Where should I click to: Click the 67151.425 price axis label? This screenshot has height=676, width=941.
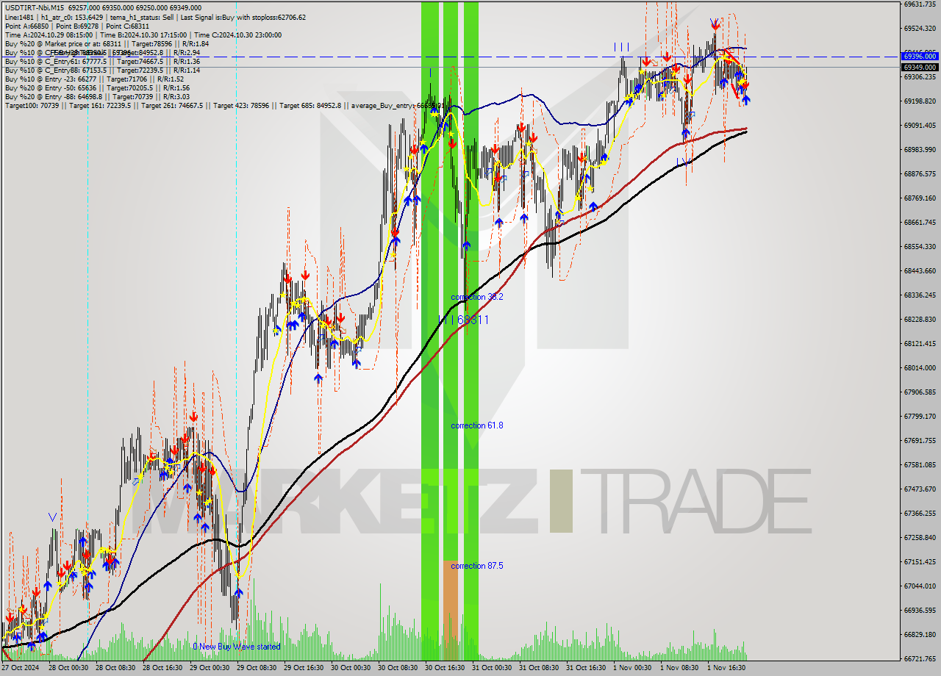(920, 561)
